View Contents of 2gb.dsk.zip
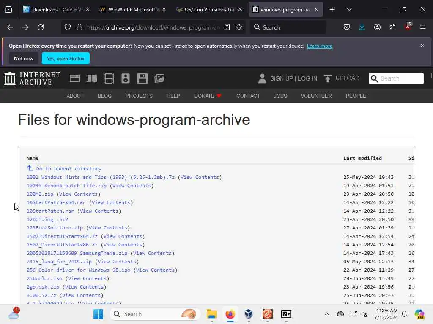Viewport: 433px width, 324px height. tap(84, 287)
